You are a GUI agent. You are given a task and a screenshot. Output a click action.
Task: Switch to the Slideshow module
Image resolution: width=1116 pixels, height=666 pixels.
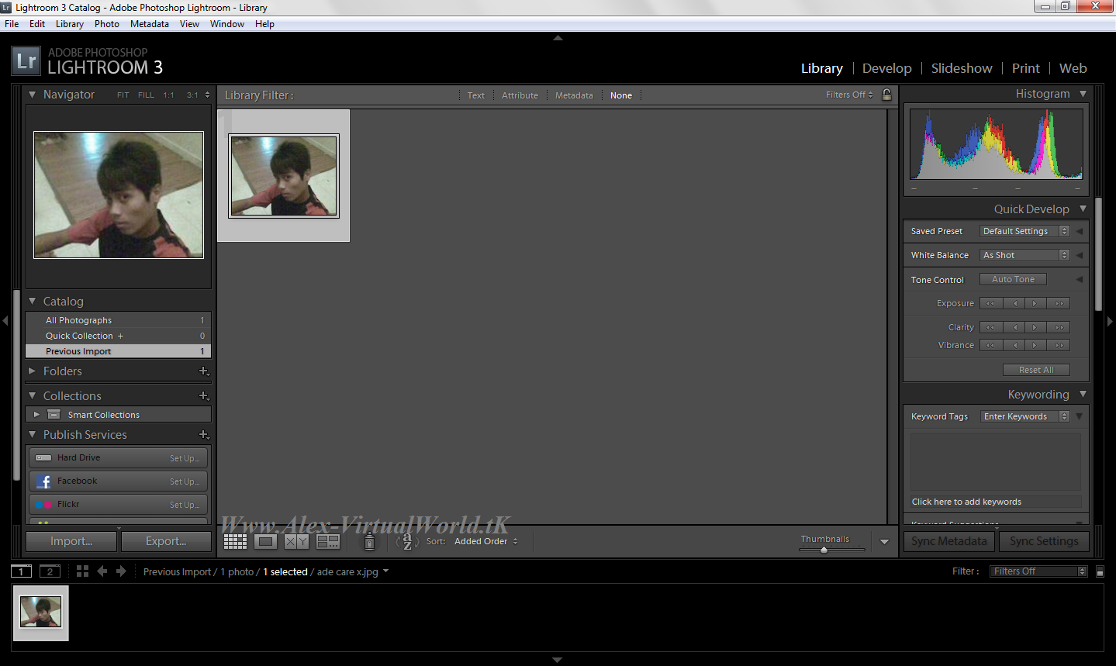tap(962, 68)
